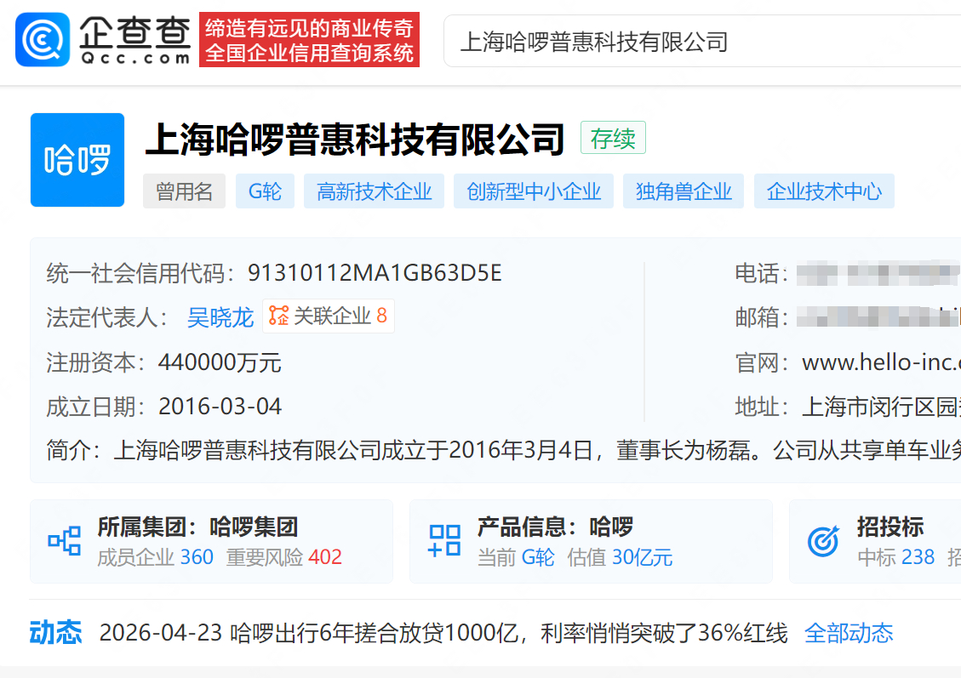
Task: Click the blurred phone number
Action: click(878, 273)
